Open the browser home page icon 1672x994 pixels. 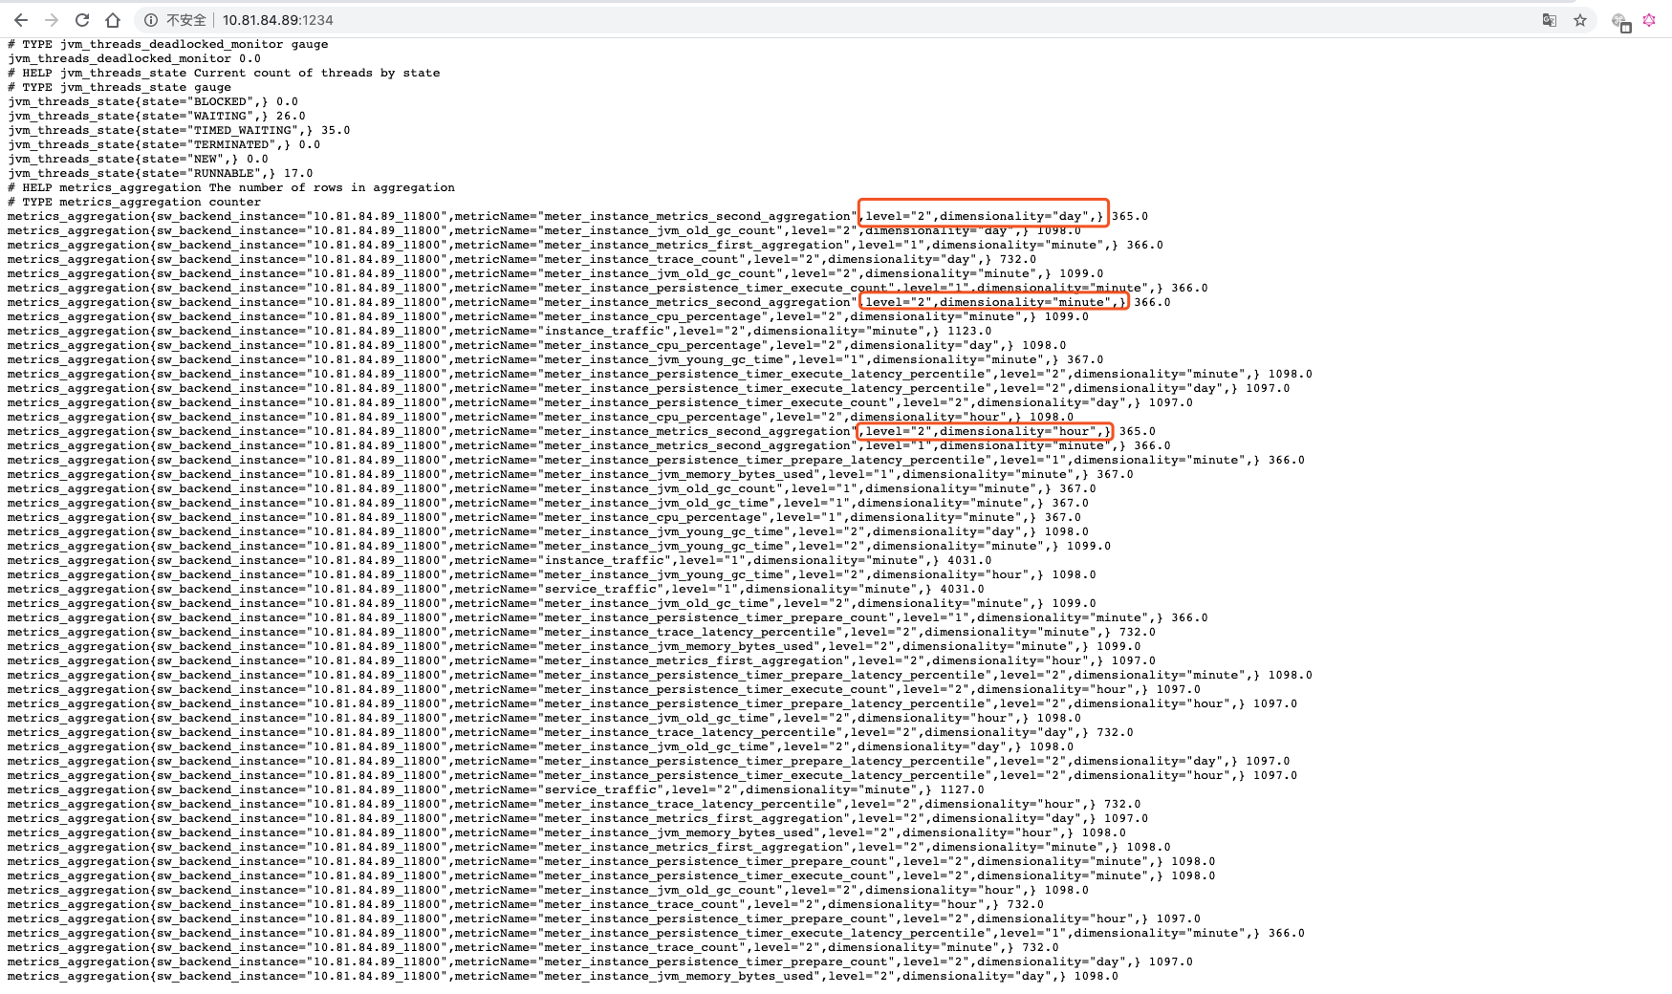coord(113,20)
